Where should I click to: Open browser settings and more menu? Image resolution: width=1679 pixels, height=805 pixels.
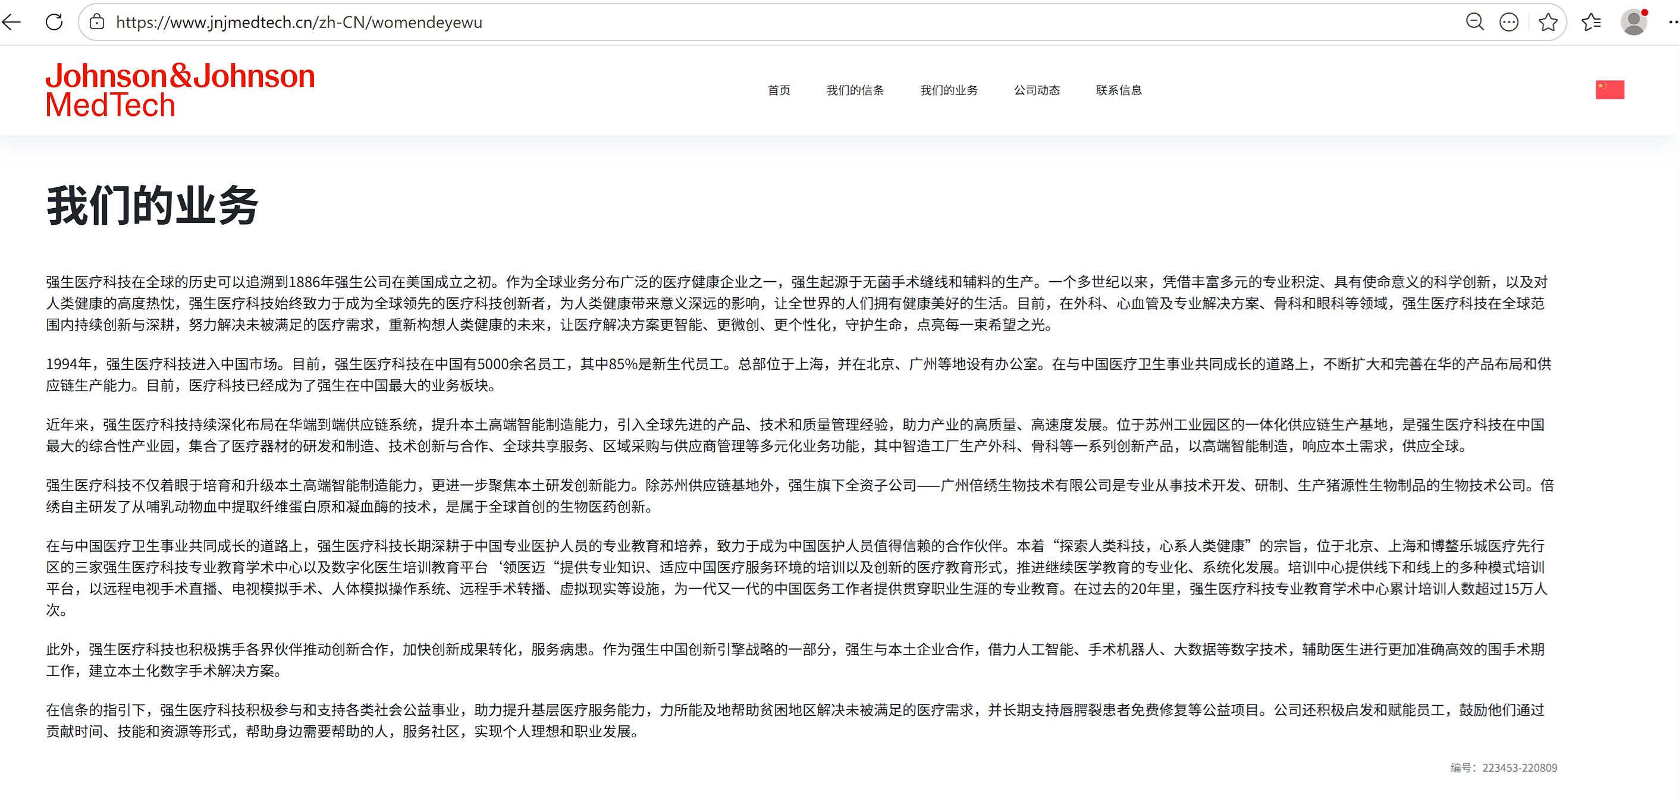tap(1672, 22)
